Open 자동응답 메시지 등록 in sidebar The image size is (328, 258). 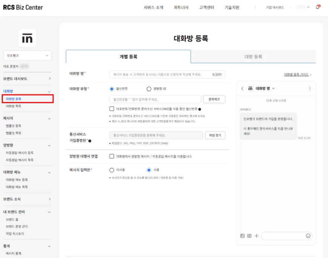[x=20, y=153]
